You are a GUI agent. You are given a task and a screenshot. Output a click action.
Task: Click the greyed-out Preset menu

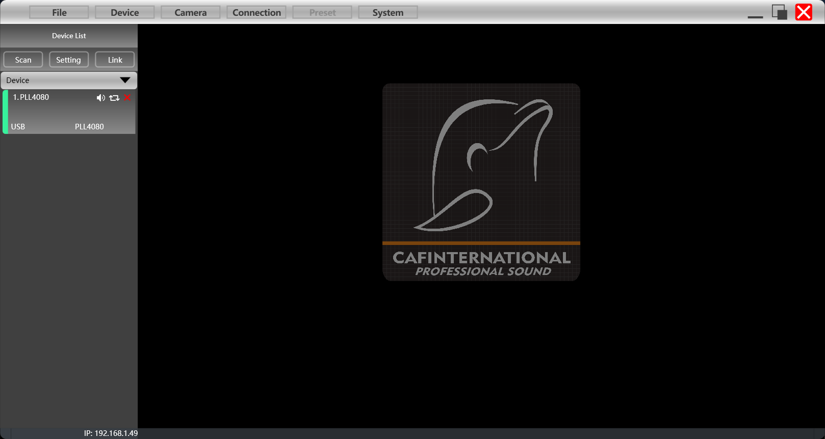(x=322, y=13)
